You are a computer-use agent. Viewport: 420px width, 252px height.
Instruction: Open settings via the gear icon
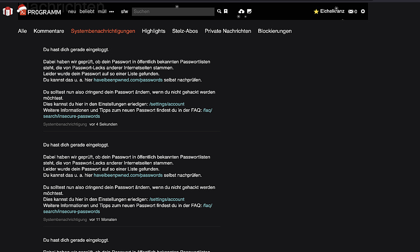tap(363, 12)
